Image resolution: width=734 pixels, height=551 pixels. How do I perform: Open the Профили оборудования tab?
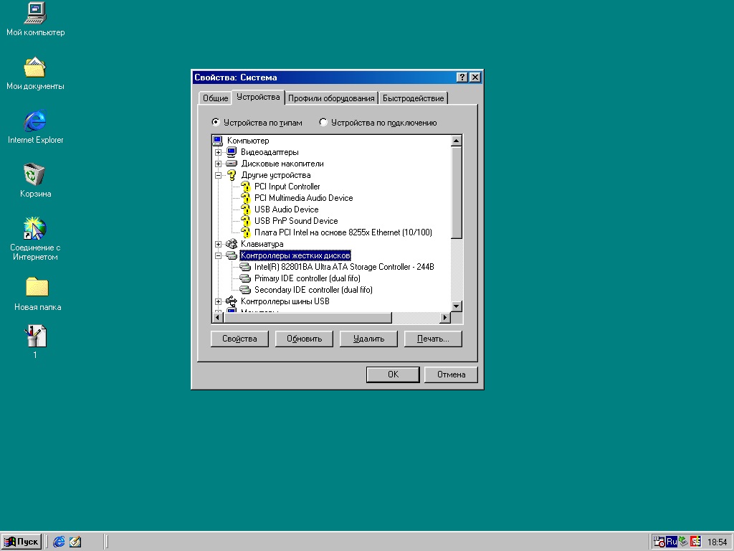tap(331, 98)
